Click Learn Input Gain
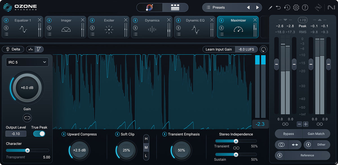 219,49
